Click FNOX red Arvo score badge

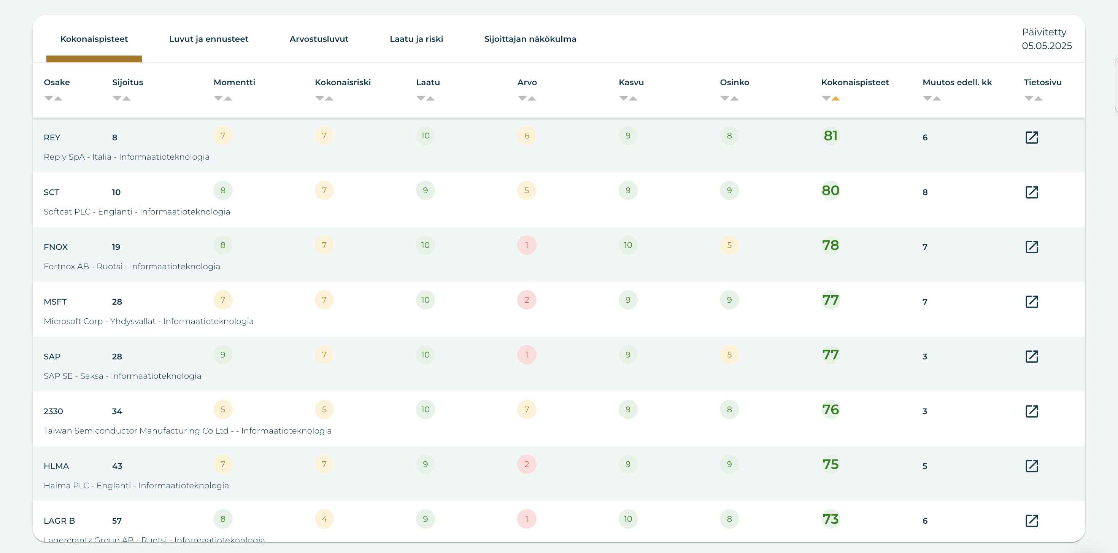point(526,245)
